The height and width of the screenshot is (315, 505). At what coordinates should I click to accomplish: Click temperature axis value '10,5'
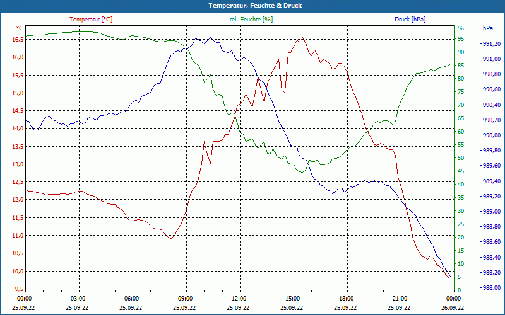(18, 253)
